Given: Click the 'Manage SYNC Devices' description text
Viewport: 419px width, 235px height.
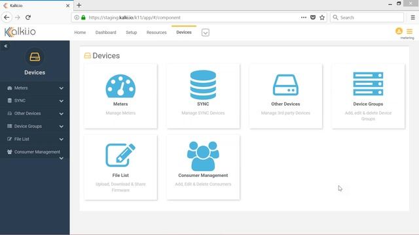Looking at the screenshot, I should 203,113.
